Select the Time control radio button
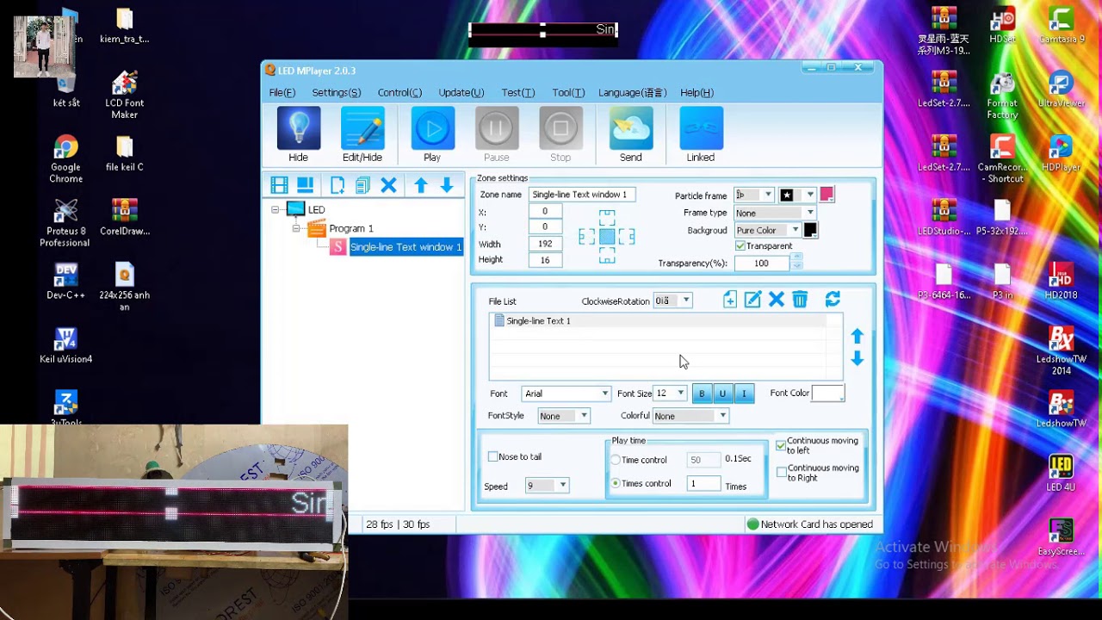The image size is (1102, 620). click(616, 460)
